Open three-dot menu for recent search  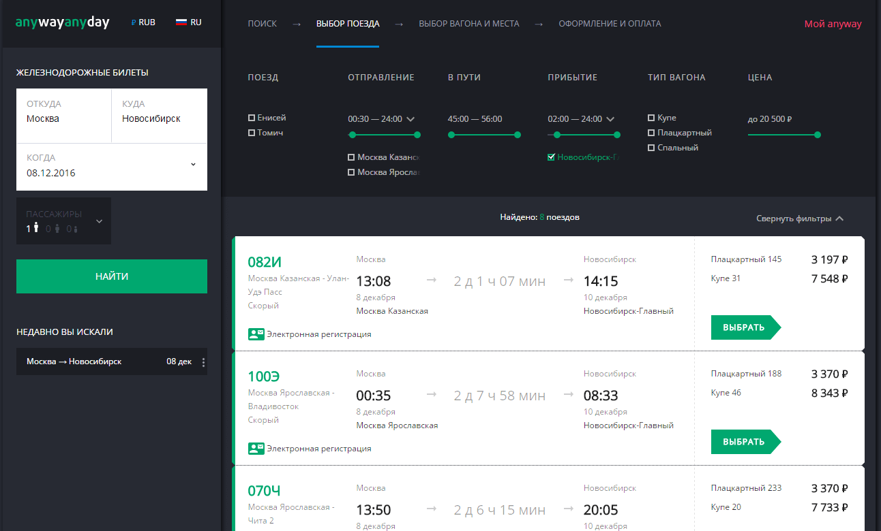(203, 362)
